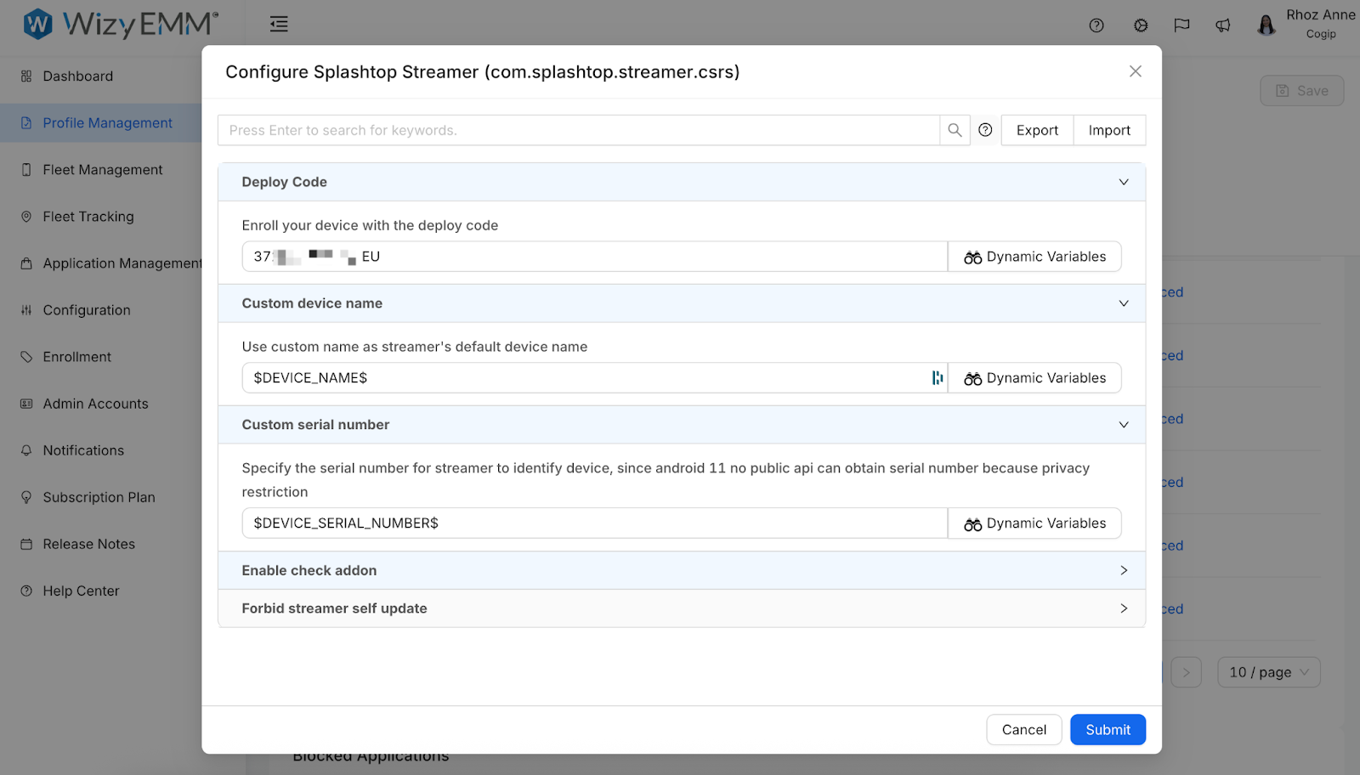Screen dimensions: 1360x775
Task: Click the flag icon in header
Action: coord(1181,25)
